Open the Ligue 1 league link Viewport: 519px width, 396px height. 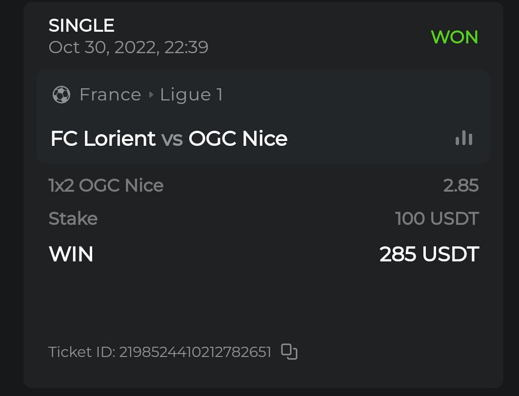click(x=191, y=95)
